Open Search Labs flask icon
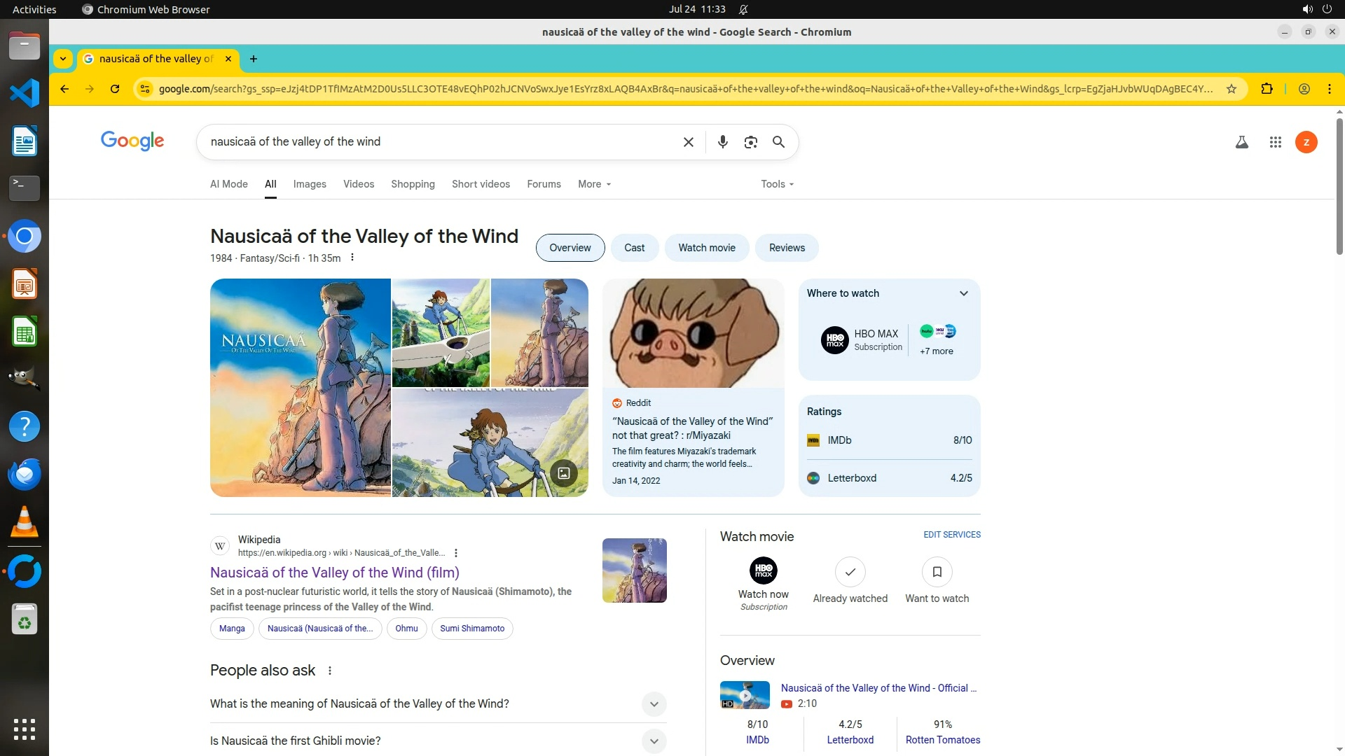 (x=1241, y=142)
